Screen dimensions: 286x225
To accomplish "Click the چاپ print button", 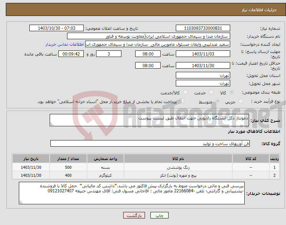I will [x=159, y=216].
